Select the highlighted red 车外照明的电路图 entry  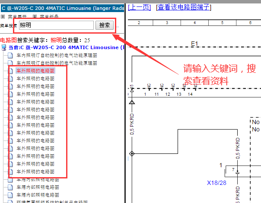click(35, 71)
